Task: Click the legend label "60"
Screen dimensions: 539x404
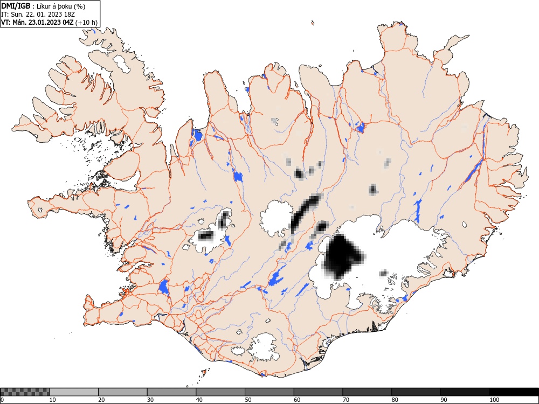Action: coord(296,400)
